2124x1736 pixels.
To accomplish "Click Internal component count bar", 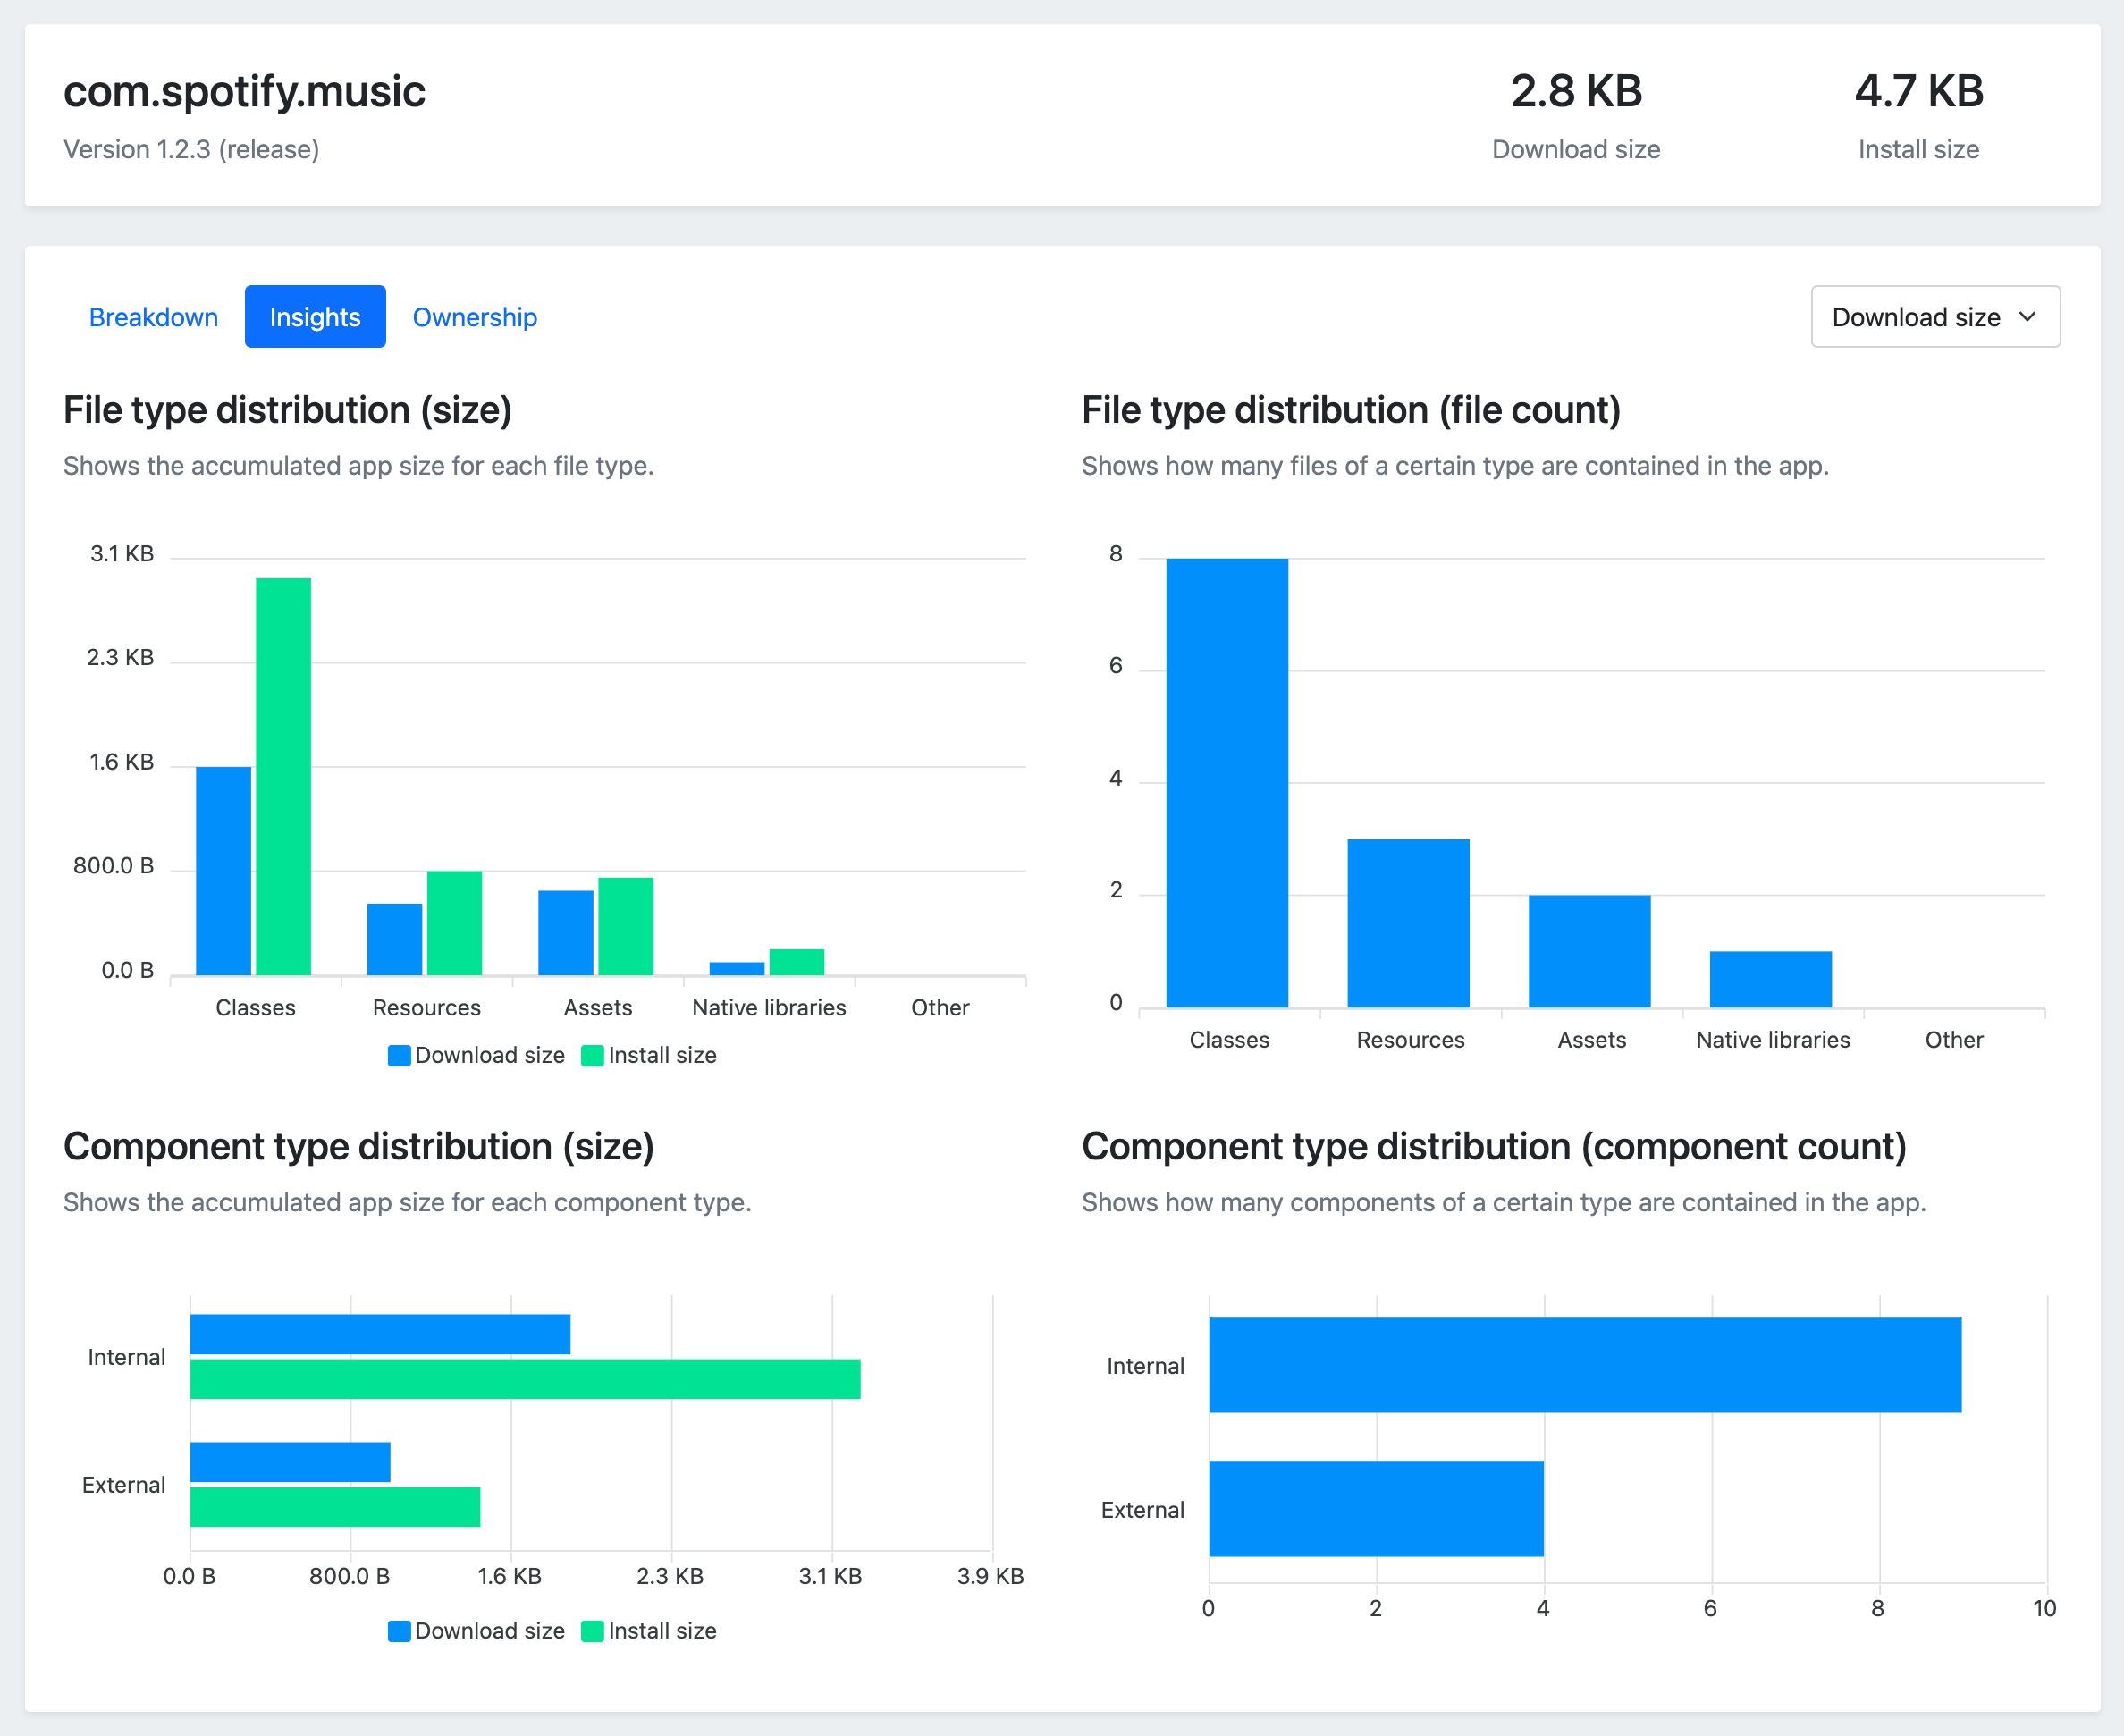I will click(1584, 1364).
